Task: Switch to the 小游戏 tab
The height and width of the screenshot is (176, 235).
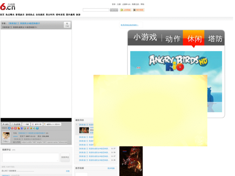Action: coord(145,37)
